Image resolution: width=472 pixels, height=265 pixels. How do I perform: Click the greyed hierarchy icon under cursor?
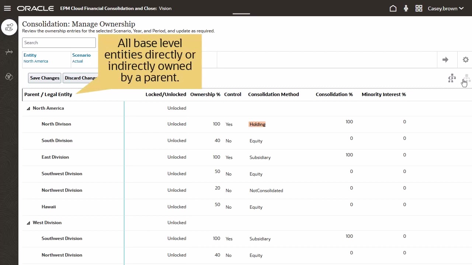click(466, 78)
